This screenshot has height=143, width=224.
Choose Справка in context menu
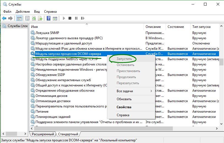[123, 115]
